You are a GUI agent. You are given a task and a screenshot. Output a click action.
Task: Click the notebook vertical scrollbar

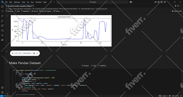pyautogui.click(x=182, y=38)
